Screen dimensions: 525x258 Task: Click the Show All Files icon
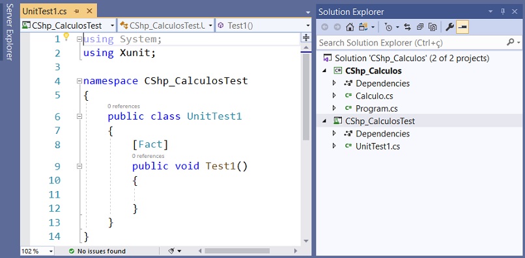coord(433,27)
